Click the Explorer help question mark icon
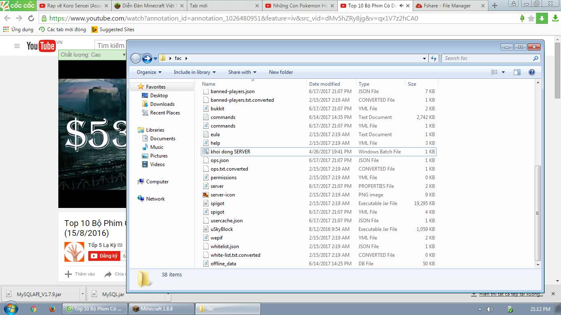 531,72
